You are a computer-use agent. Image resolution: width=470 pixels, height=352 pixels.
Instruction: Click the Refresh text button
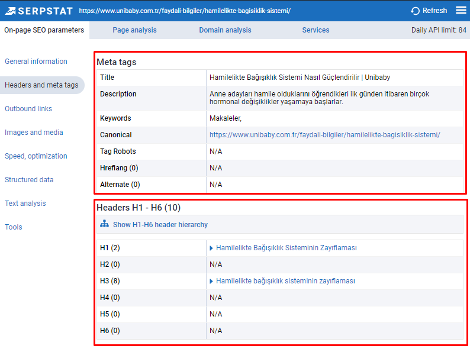434,11
